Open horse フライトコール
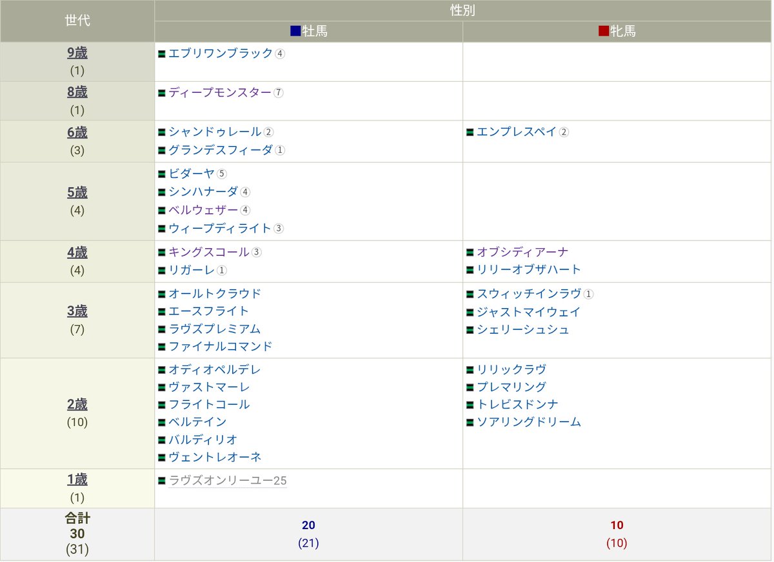774x562 pixels. pyautogui.click(x=210, y=405)
